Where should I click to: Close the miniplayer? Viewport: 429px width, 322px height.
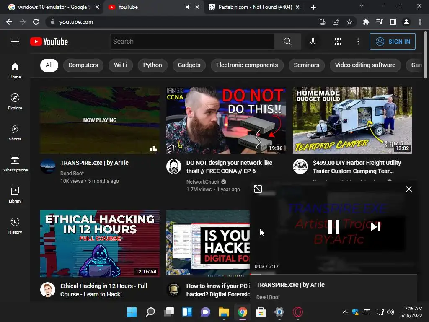[409, 189]
